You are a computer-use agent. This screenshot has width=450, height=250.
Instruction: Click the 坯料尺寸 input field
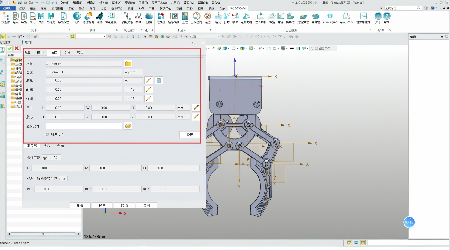[84, 126]
